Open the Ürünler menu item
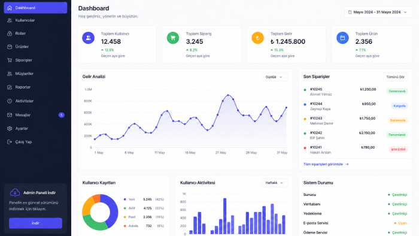This screenshot has height=236, width=419. click(x=35, y=47)
